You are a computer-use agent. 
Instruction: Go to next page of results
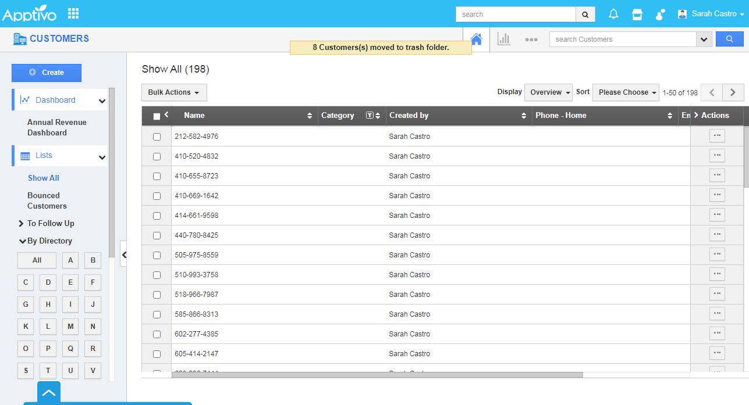pyautogui.click(x=733, y=92)
